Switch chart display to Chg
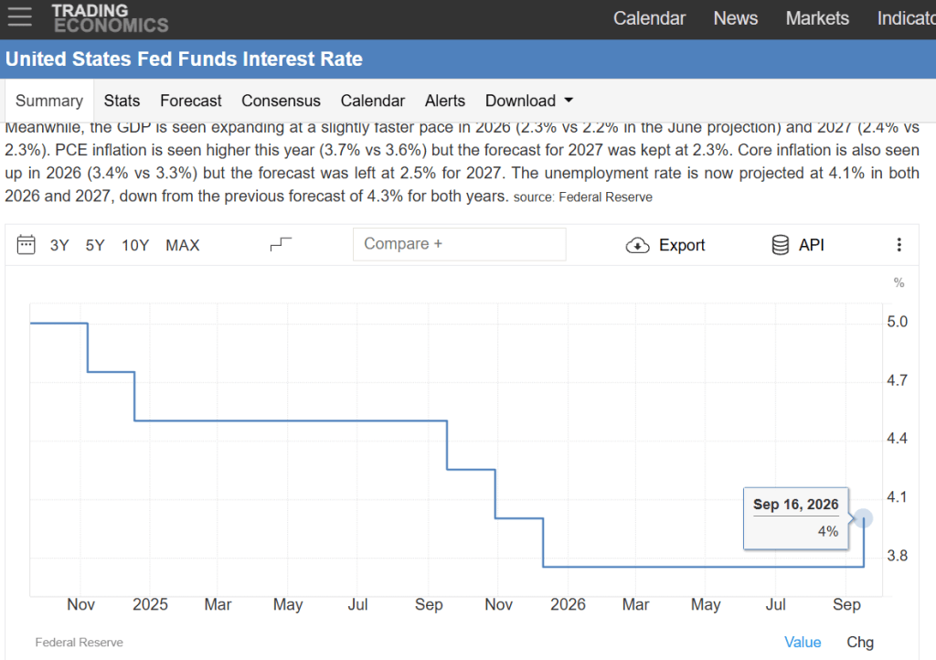 (860, 642)
